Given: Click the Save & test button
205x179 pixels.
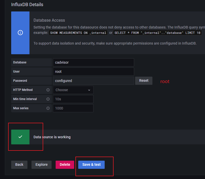Looking at the screenshot, I should point(91,164).
